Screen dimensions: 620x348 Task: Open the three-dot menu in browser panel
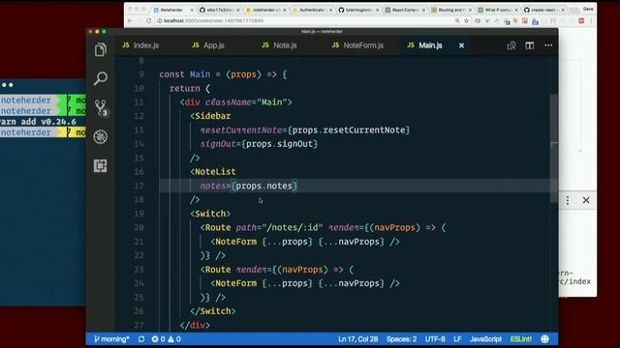(x=568, y=200)
